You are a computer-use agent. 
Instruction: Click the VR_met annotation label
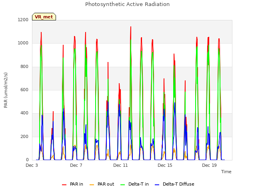[44, 17]
